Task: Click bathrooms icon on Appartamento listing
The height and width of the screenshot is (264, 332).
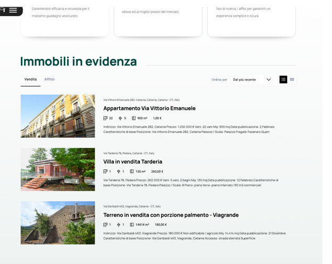Action: [x=119, y=118]
